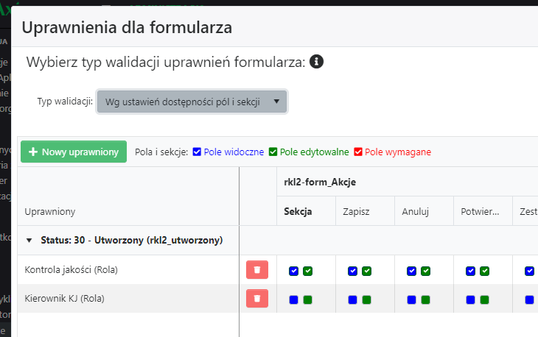The width and height of the screenshot is (538, 337).
Task: Collapse the Status: 30 - Utworzony group
Action: pyautogui.click(x=29, y=241)
